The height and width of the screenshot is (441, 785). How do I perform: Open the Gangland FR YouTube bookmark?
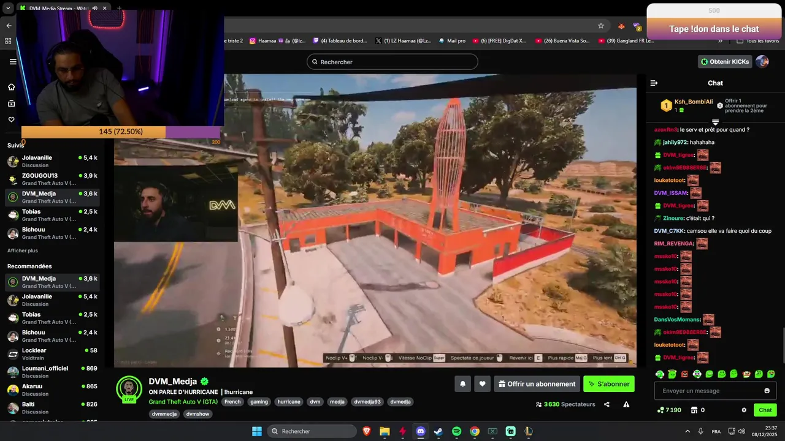[626, 41]
